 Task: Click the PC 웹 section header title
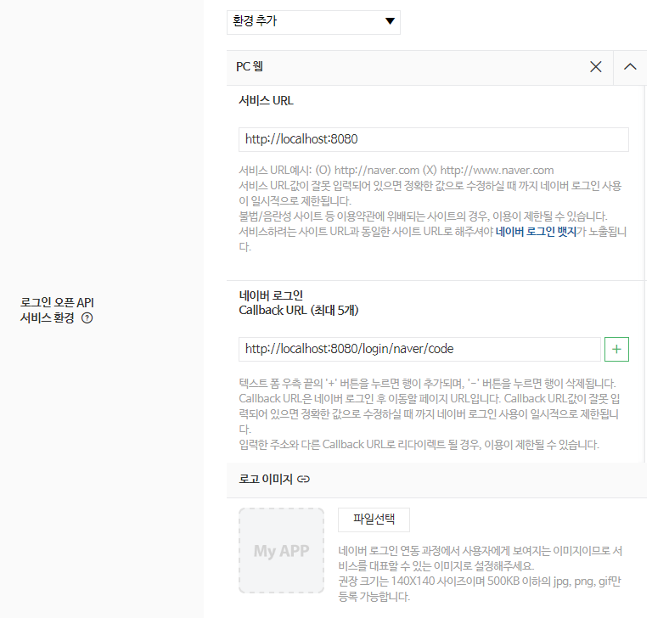point(250,66)
